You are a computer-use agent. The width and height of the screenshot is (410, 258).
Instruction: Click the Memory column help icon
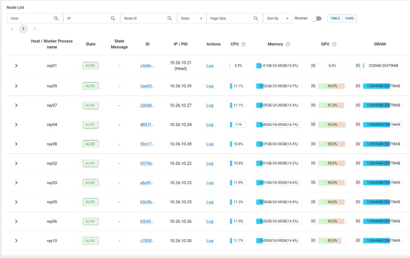pyautogui.click(x=288, y=44)
